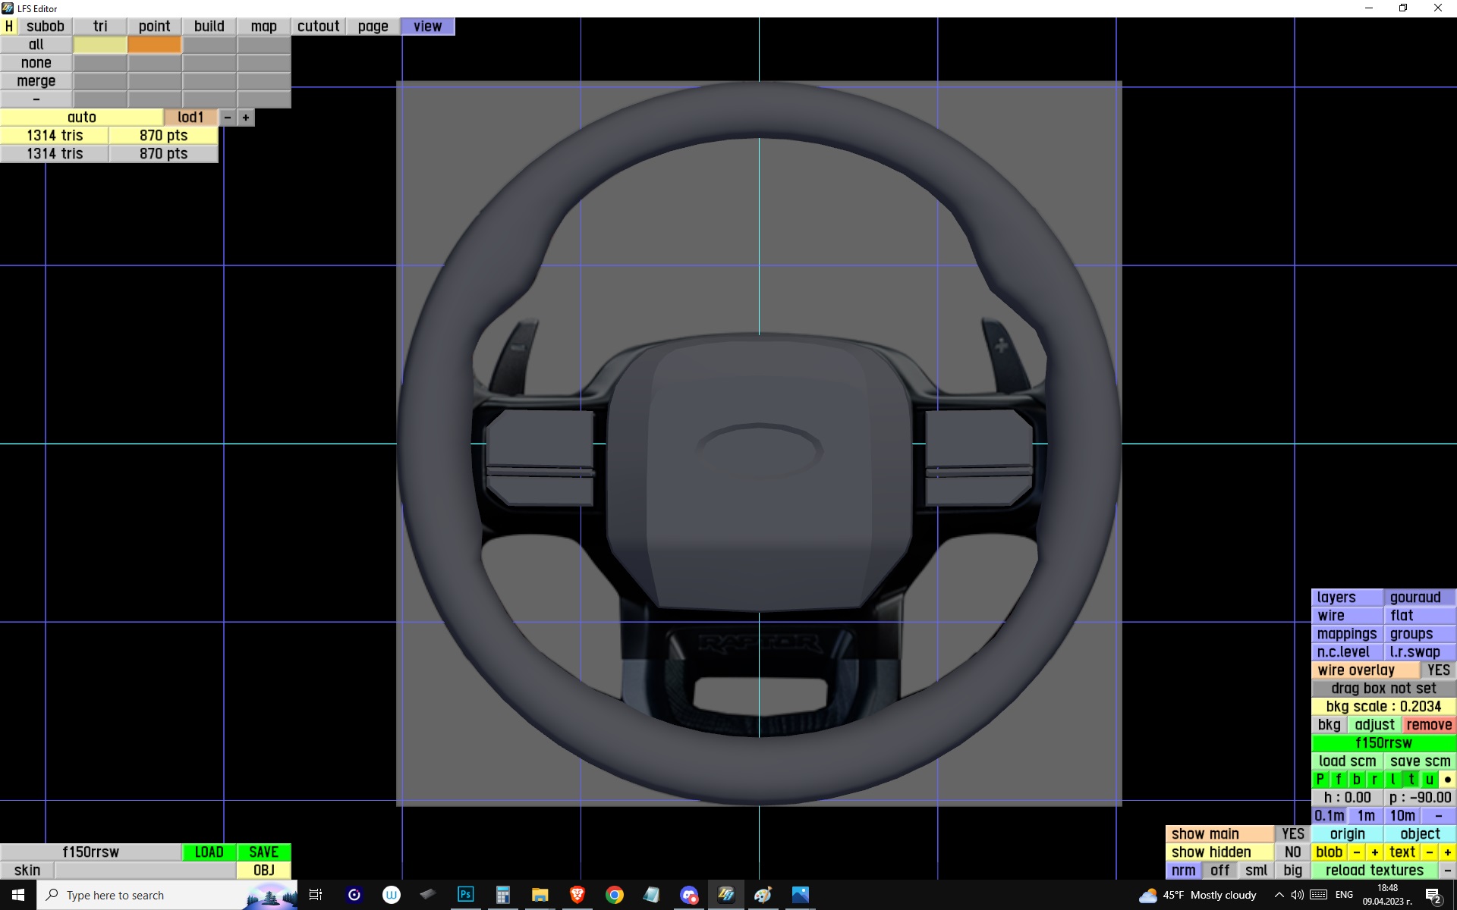
Task: Click the Photoshop icon in taskbar
Action: 465,895
